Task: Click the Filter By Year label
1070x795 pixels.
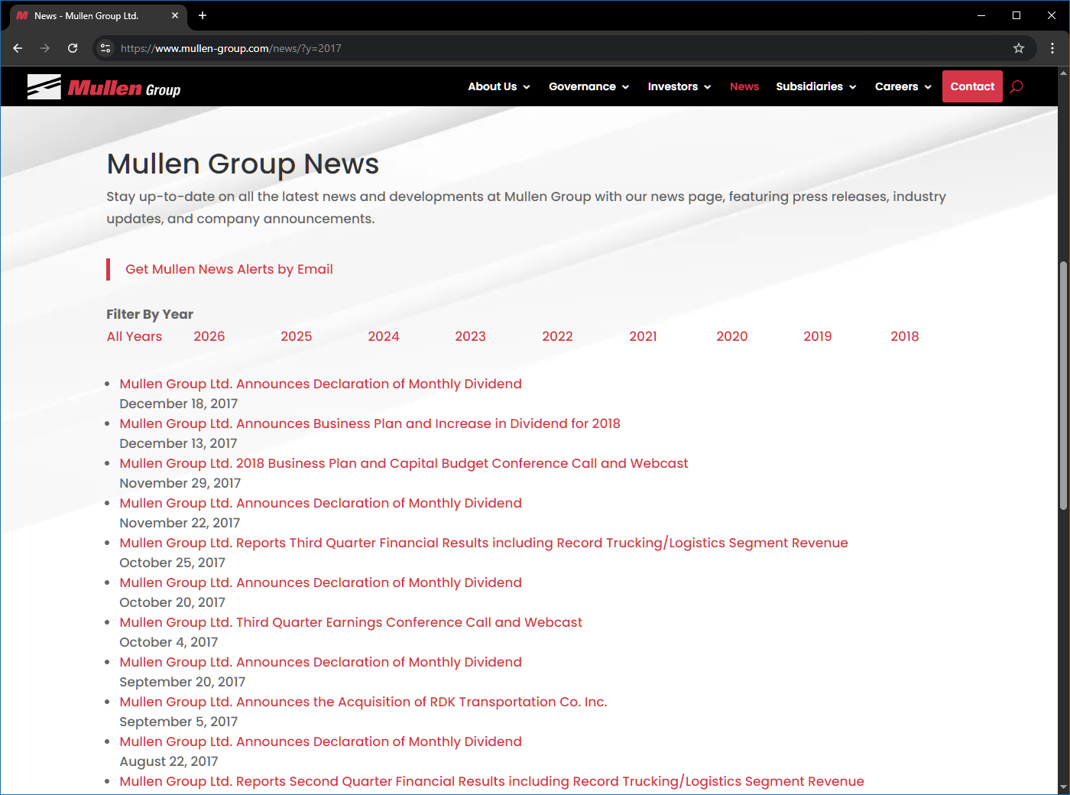Action: (150, 314)
